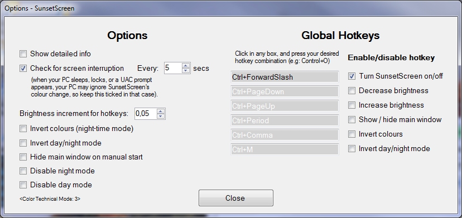The width and height of the screenshot is (462, 218).
Task: Decrease the seconds interval with down arrow
Action: [186, 71]
